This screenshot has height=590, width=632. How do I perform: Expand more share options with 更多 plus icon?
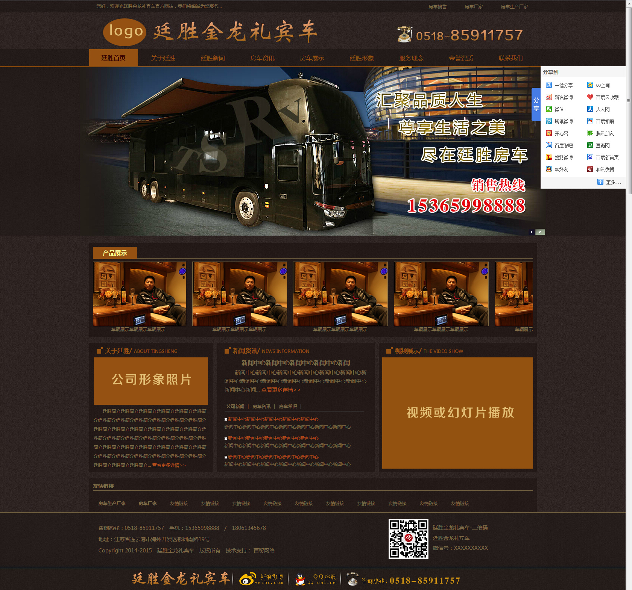600,182
